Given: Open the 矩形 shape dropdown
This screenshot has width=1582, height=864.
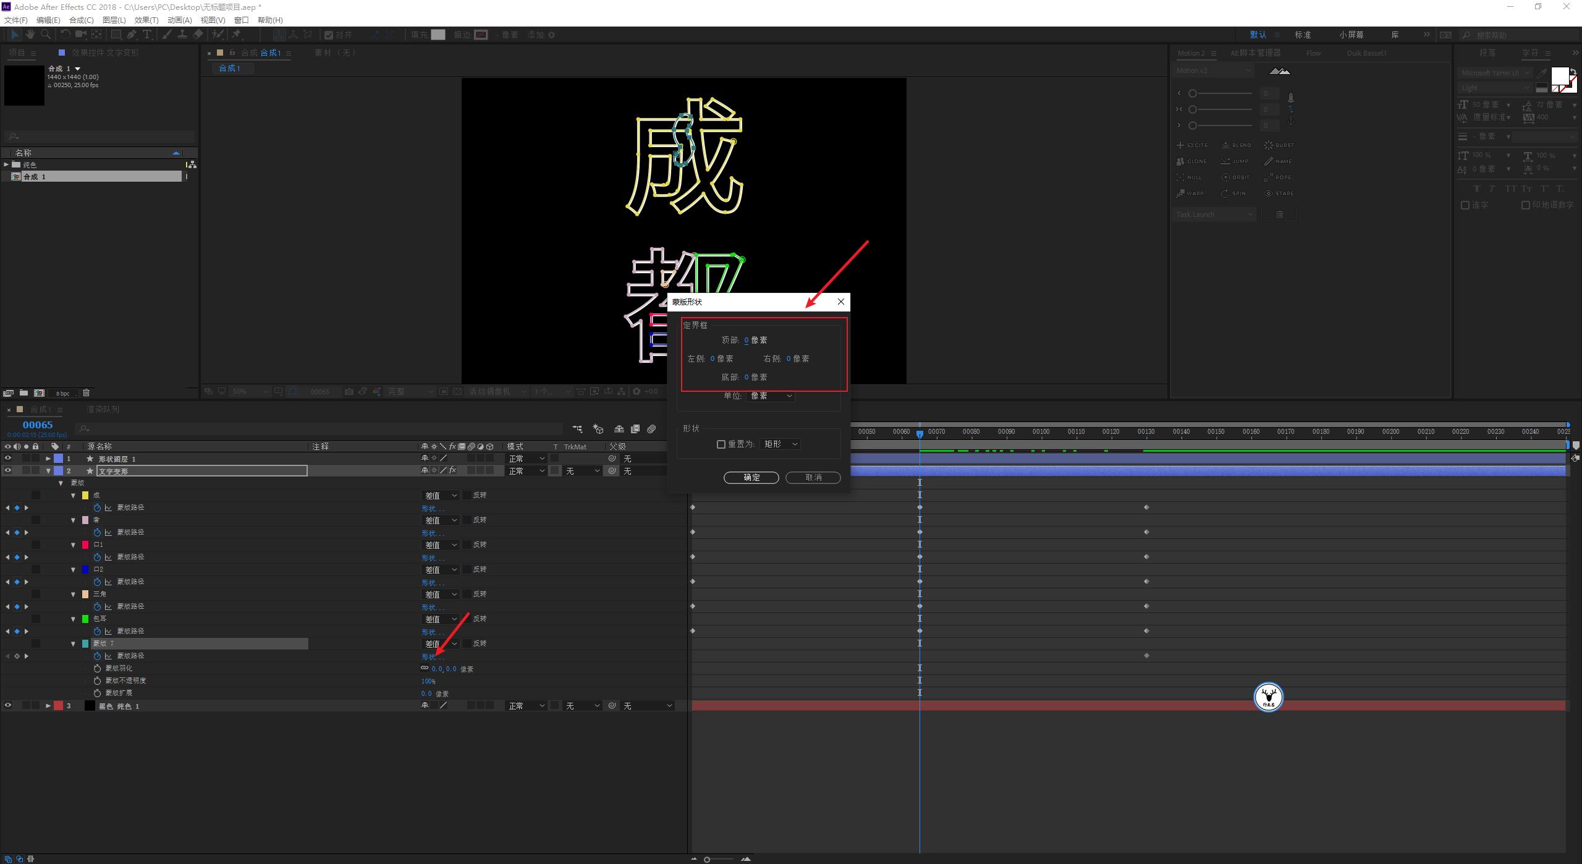Looking at the screenshot, I should [780, 444].
